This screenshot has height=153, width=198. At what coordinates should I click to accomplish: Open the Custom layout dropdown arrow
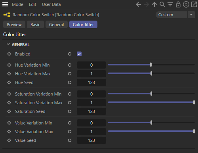point(191,15)
